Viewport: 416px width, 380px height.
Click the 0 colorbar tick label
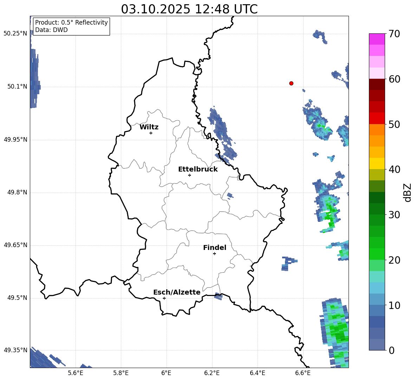(391, 350)
